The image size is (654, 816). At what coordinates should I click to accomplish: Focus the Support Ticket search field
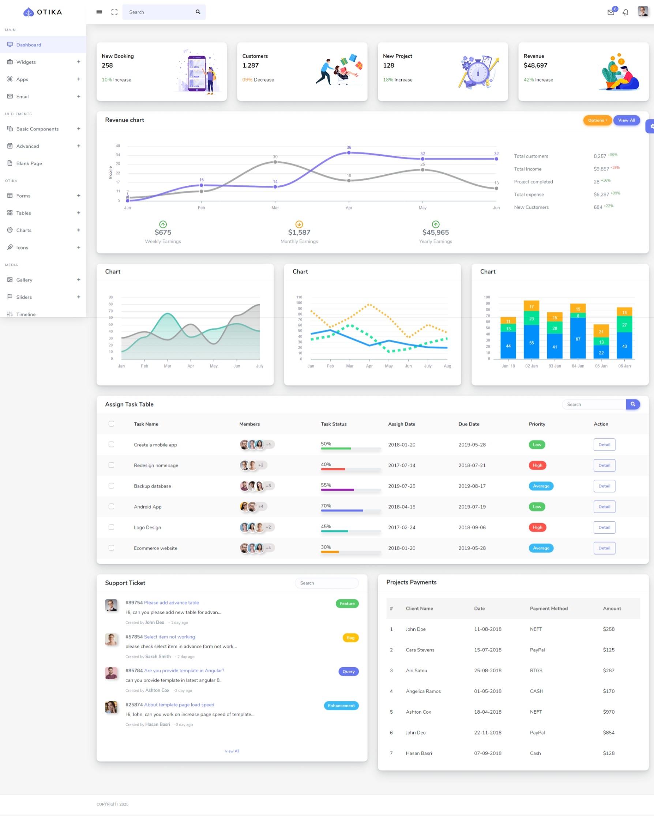[x=327, y=583]
